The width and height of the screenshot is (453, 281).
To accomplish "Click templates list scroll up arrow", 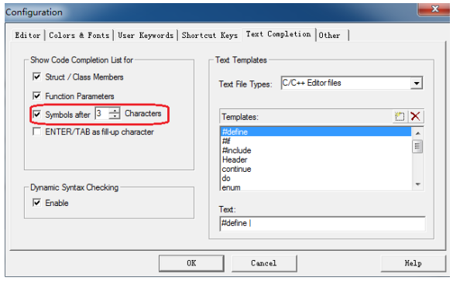I will click(417, 133).
